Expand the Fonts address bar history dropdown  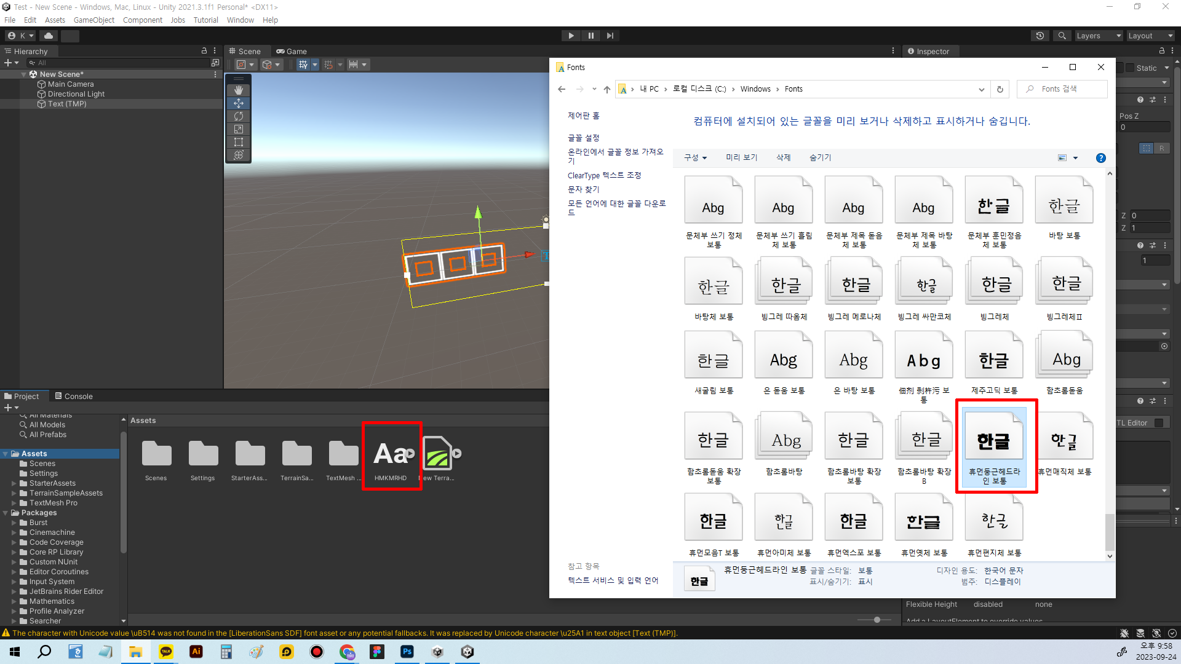tap(981, 89)
